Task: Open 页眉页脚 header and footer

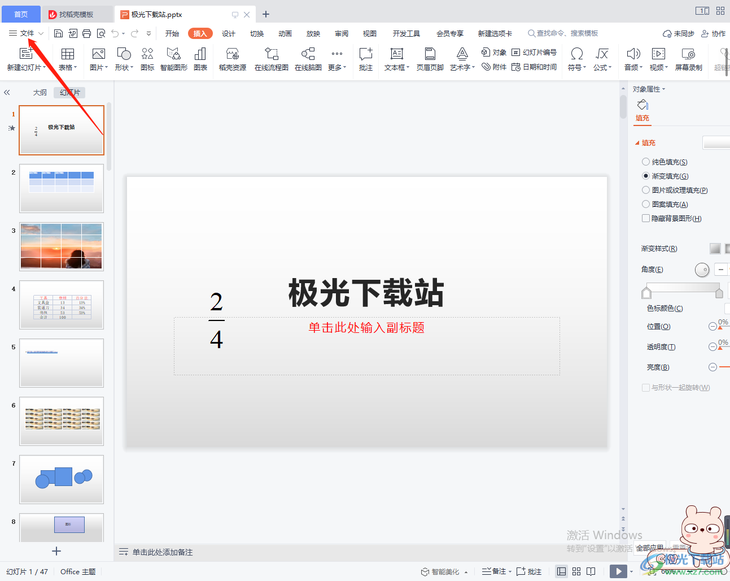Action: click(x=430, y=59)
